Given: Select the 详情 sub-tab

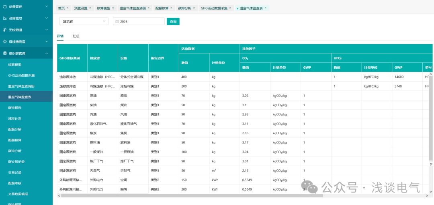Looking at the screenshot, I should coord(60,36).
